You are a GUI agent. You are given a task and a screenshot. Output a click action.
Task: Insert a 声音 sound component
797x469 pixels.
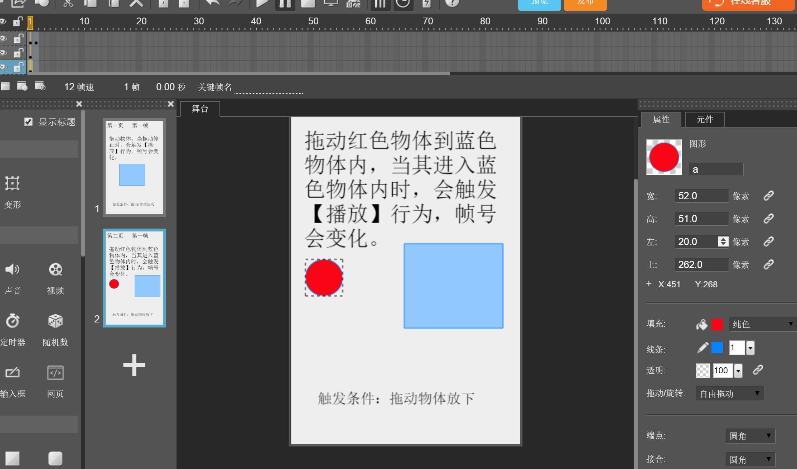pyautogui.click(x=13, y=278)
